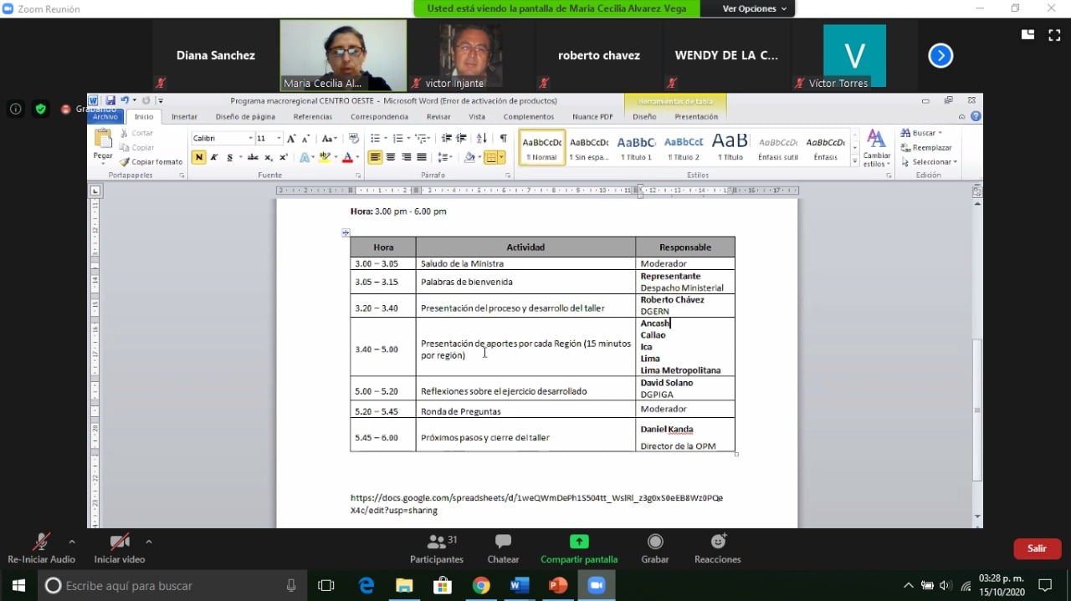Open the Chatear chat panel
The height and width of the screenshot is (601, 1071).
tap(503, 542)
